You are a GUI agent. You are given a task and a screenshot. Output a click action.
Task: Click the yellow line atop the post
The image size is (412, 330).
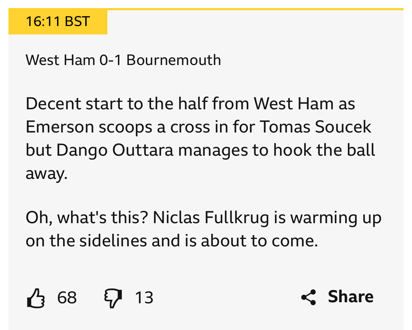[255, 9]
